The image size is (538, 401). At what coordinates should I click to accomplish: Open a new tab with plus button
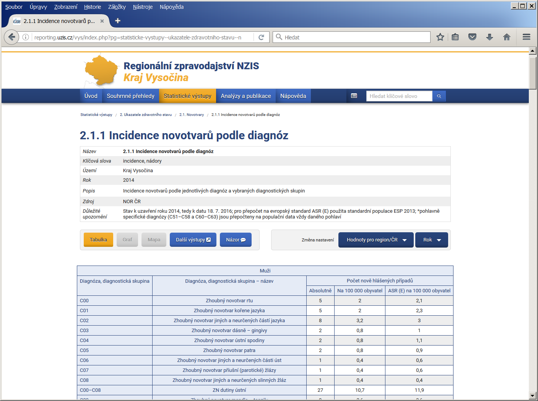tap(118, 21)
